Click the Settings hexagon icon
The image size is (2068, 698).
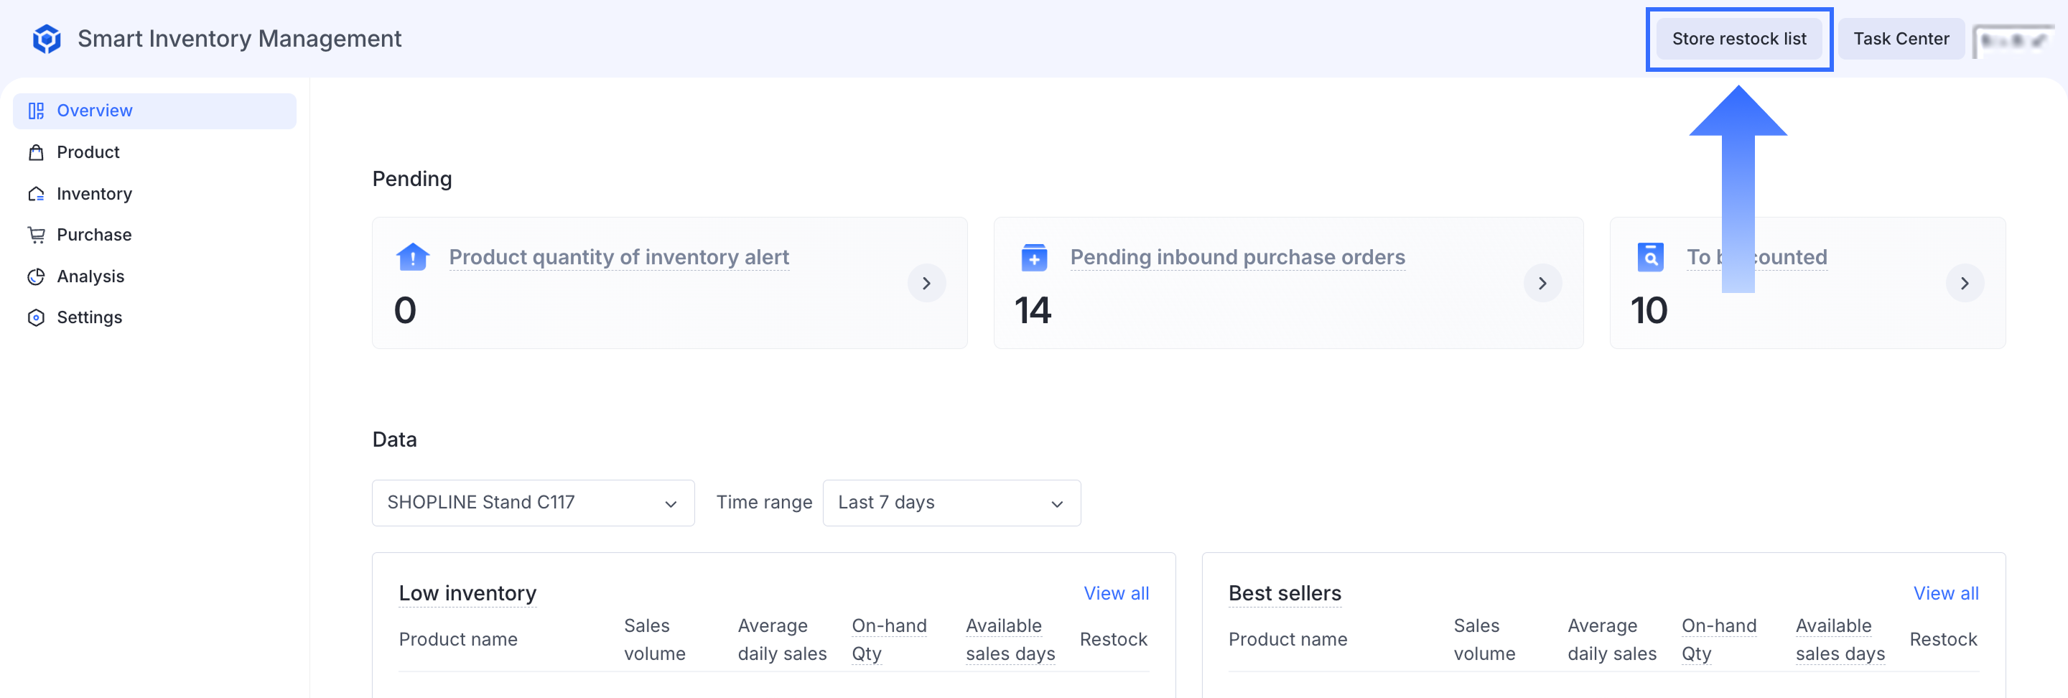click(36, 317)
